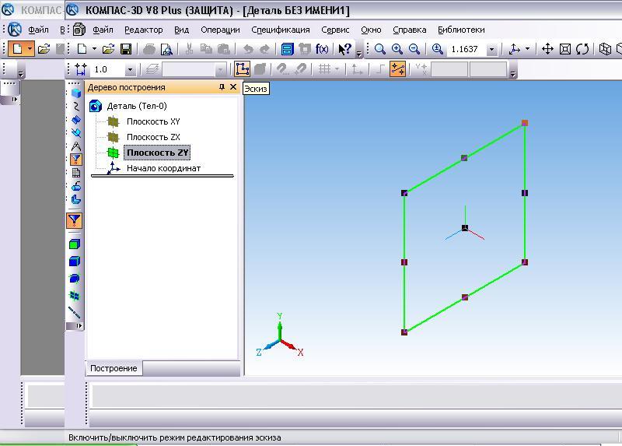This screenshot has width=622, height=446.
Task: Open Файл menu in background КОМПАС window
Action: point(38,30)
